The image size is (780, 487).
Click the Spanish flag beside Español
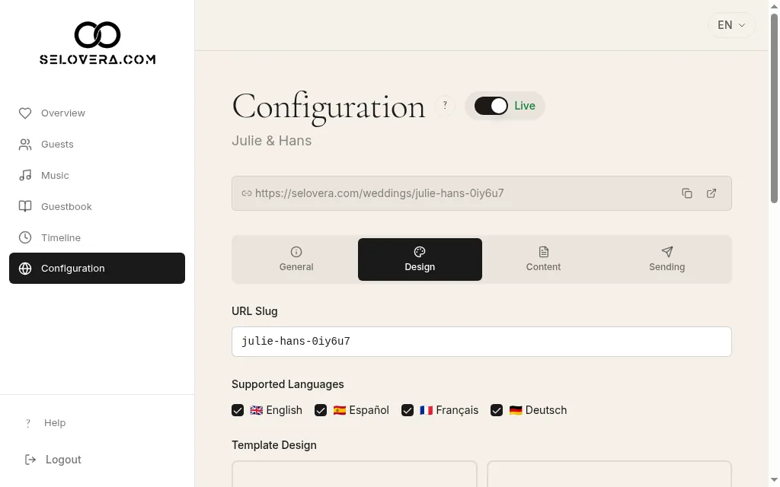339,410
